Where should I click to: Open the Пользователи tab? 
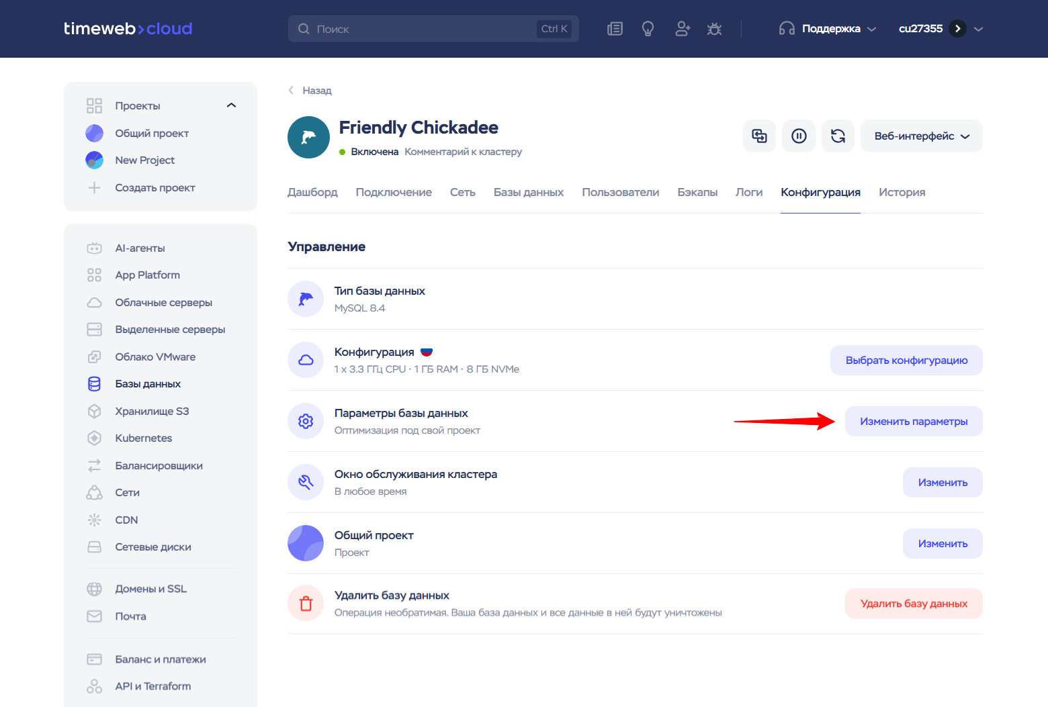[x=620, y=193]
